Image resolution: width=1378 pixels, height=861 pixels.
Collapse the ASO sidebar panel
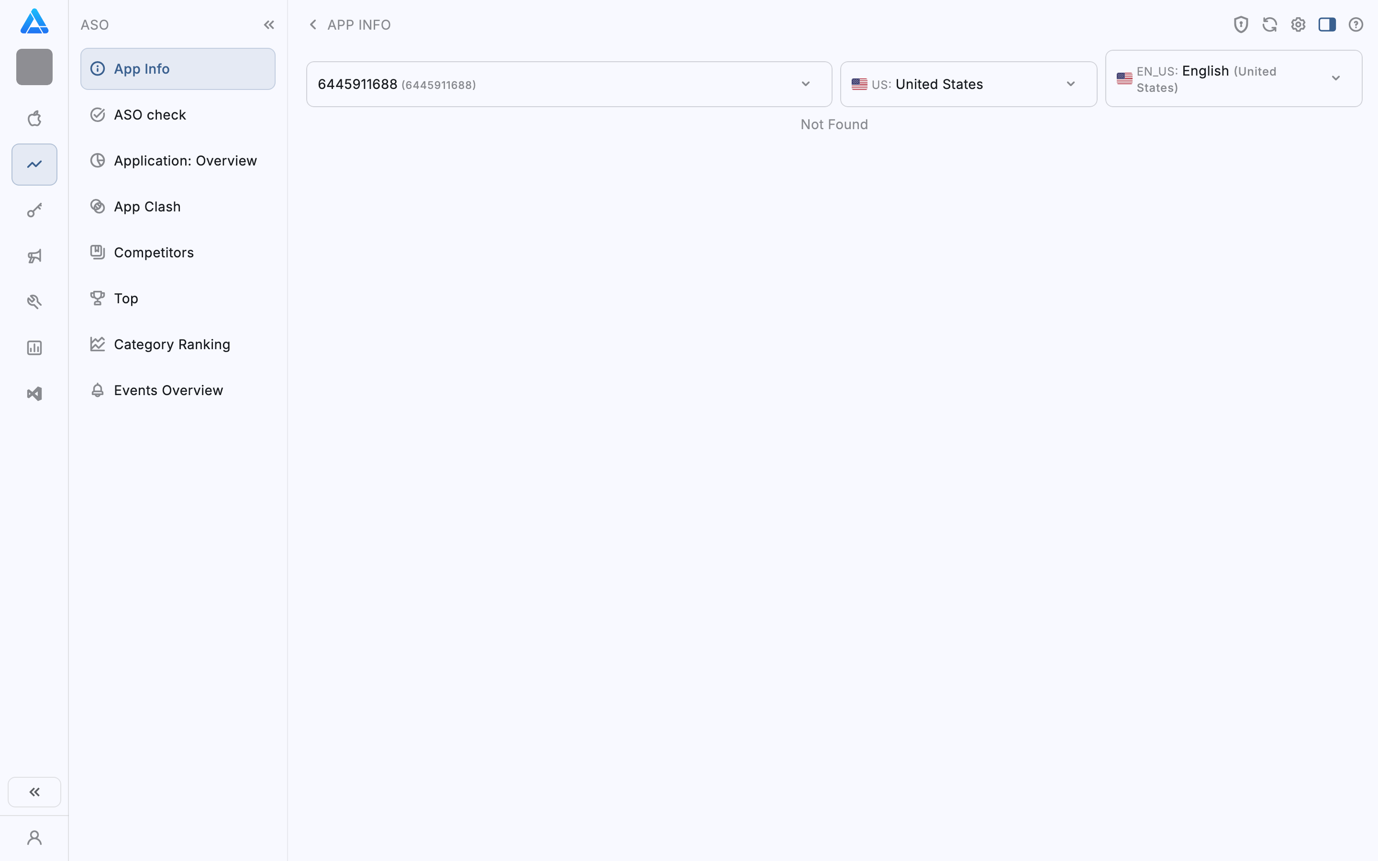coord(269,24)
